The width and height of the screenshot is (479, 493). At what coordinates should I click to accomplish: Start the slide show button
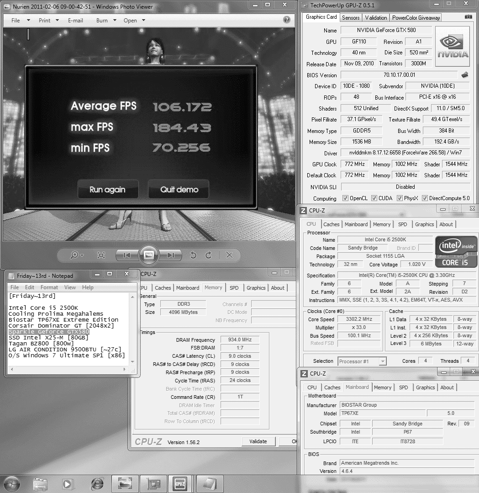149,254
